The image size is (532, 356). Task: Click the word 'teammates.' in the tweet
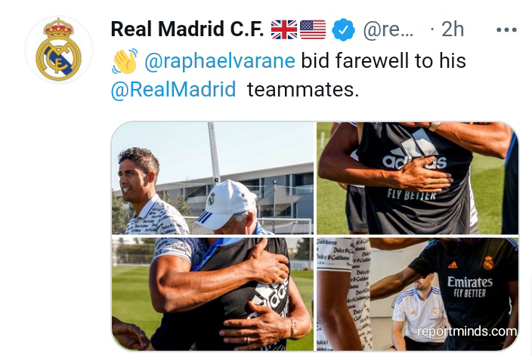click(x=302, y=90)
